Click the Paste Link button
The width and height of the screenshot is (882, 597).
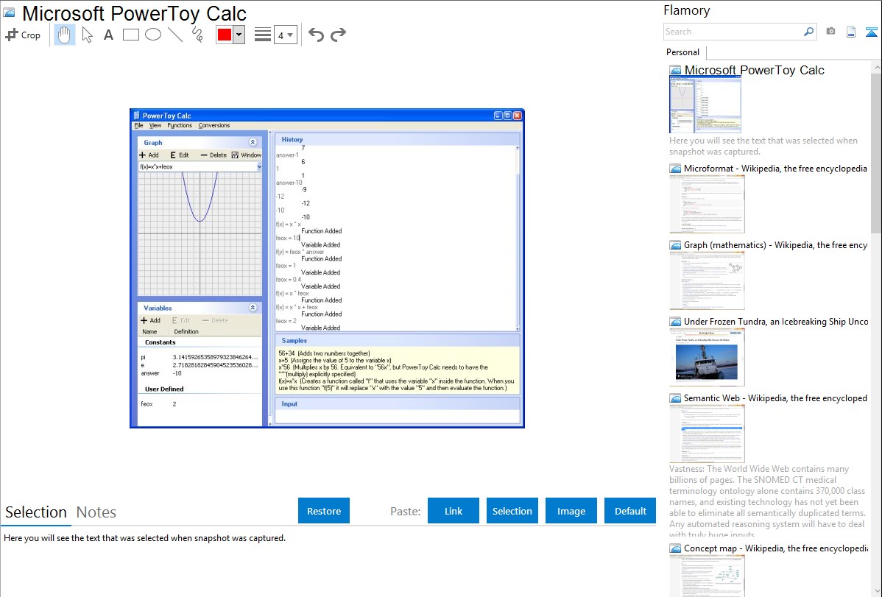(x=454, y=511)
